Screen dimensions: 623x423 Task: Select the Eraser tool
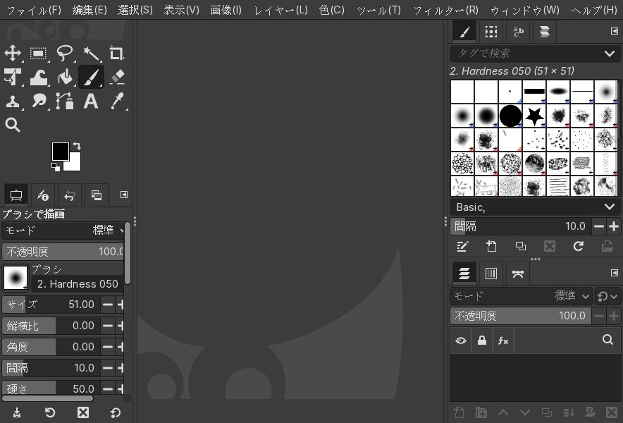click(x=117, y=77)
